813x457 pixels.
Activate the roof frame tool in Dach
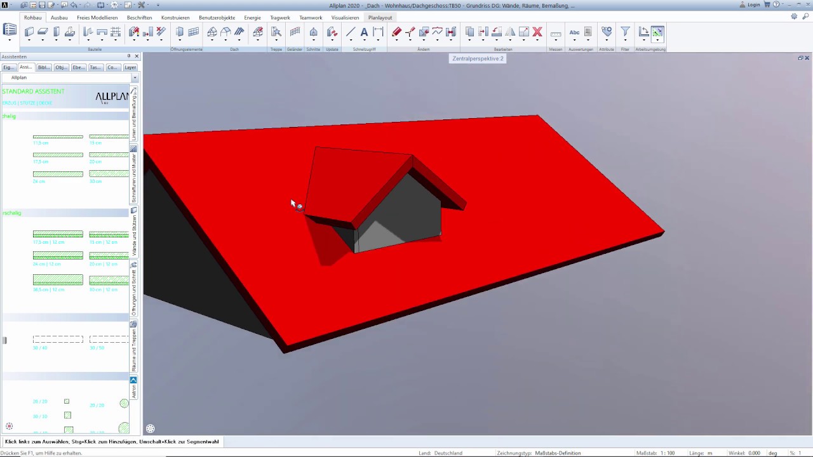pos(212,32)
